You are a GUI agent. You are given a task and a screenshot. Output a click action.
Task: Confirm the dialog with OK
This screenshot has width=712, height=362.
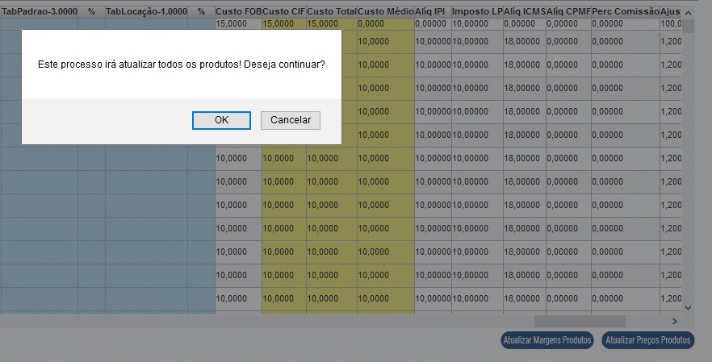click(x=221, y=120)
